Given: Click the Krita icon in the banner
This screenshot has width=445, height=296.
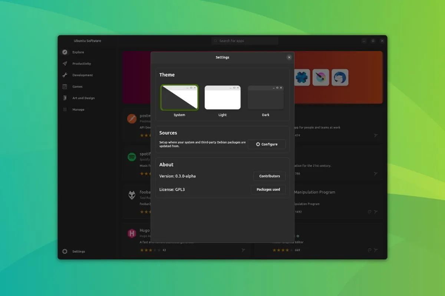Looking at the screenshot, I should click(321, 78).
